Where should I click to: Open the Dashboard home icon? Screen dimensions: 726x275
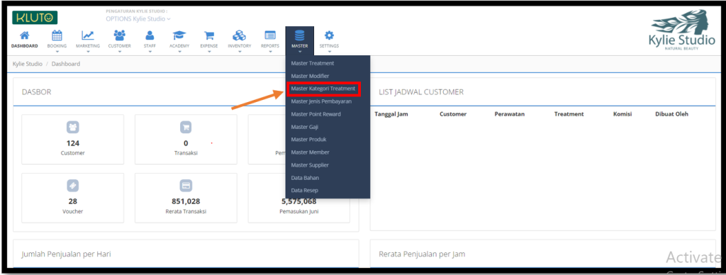point(25,35)
